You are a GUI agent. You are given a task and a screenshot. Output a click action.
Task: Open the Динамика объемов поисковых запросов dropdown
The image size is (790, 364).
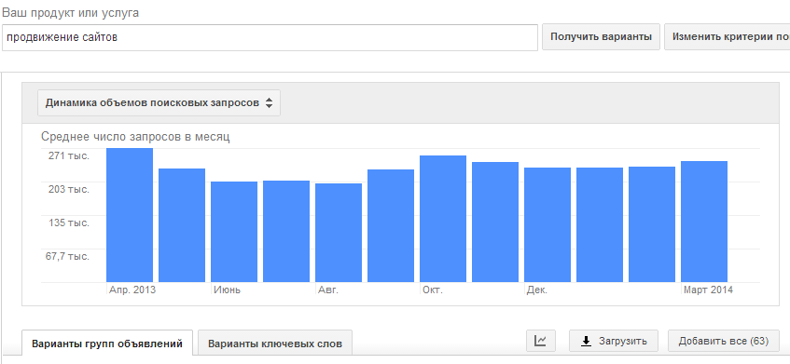[159, 103]
